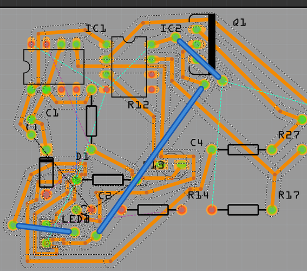Click the R14 label text

click(198, 195)
